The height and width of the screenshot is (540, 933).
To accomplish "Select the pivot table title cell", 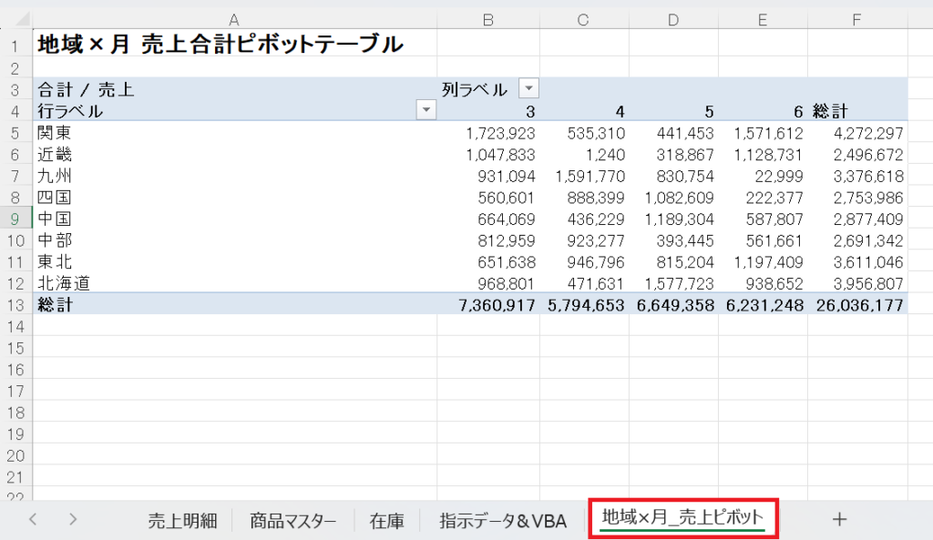I will (x=219, y=44).
